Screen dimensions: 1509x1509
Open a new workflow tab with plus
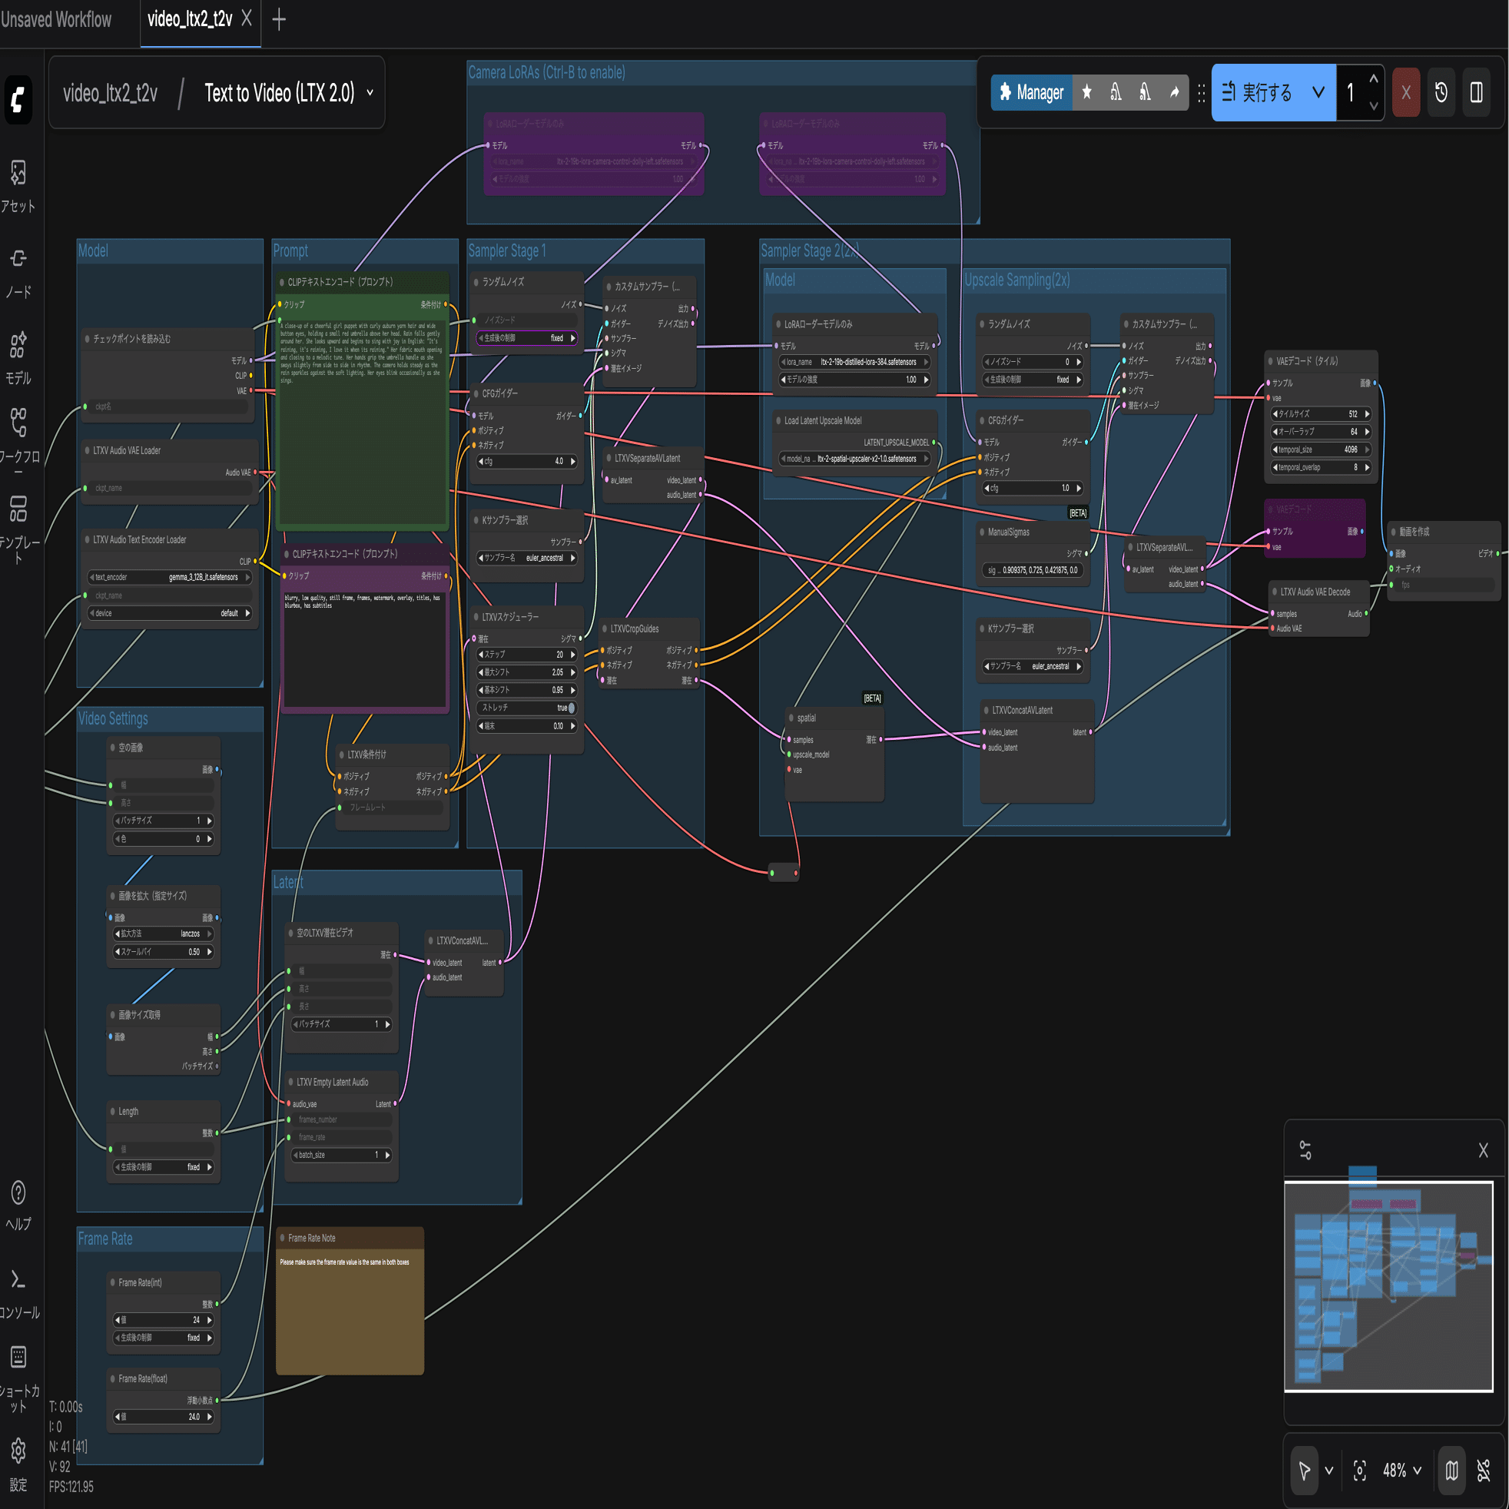coord(279,19)
